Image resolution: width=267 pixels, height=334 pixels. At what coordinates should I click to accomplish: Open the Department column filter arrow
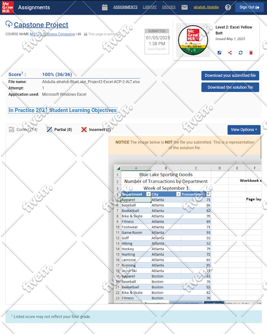(x=148, y=194)
